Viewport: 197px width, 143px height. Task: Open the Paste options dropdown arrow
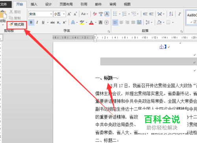coord(3,25)
